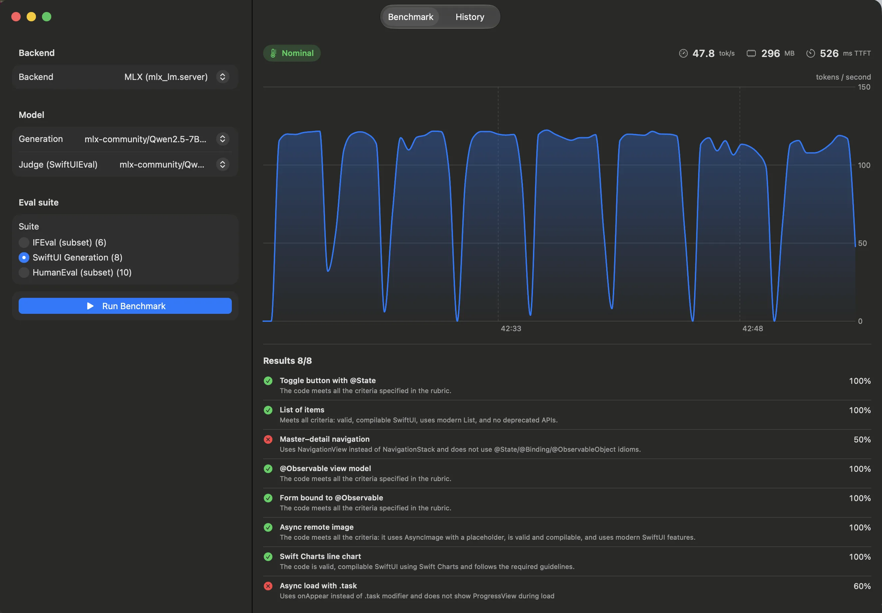882x613 pixels.
Task: Click the 100% score for List of items
Action: [860, 410]
